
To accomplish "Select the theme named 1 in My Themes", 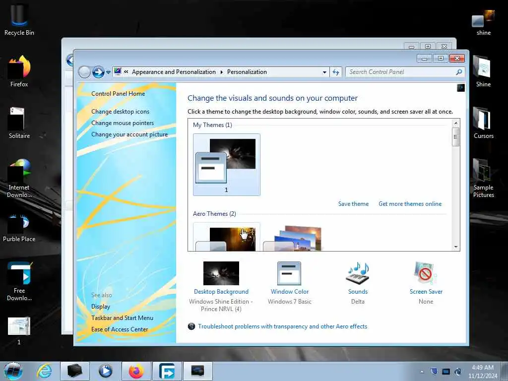I will pyautogui.click(x=226, y=165).
